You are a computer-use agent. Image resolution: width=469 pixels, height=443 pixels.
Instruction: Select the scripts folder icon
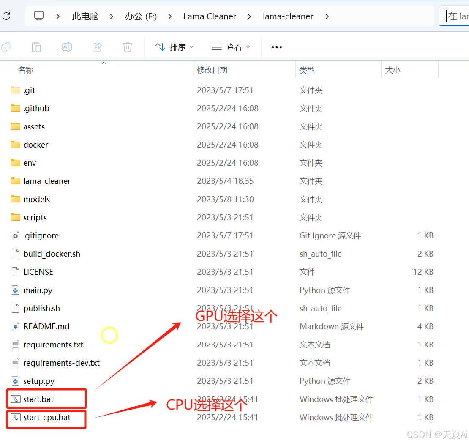(16, 217)
